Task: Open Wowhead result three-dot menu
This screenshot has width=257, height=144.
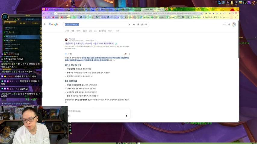Action: 96,41
